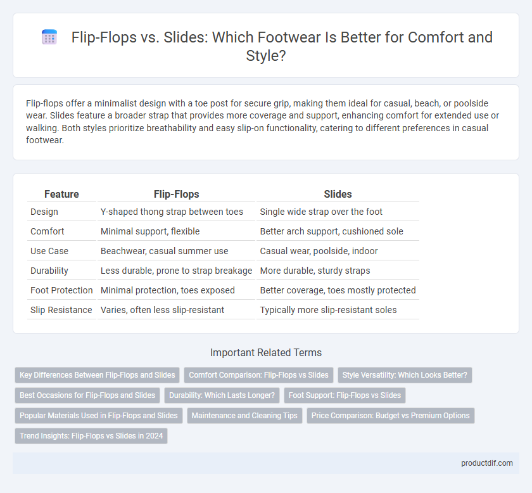
Task: Click the Durability row label
Action: pyautogui.click(x=49, y=271)
